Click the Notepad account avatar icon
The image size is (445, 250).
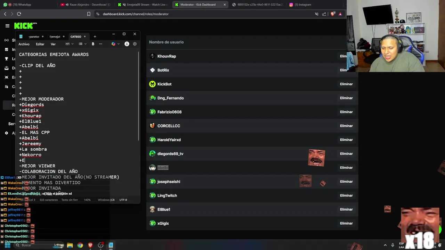127,44
